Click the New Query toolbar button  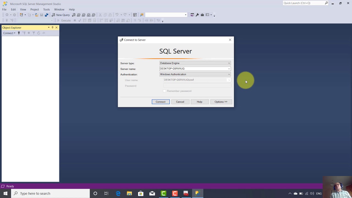[x=61, y=15]
